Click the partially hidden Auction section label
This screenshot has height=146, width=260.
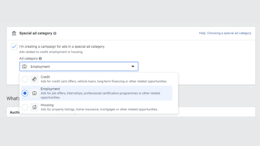13,113
